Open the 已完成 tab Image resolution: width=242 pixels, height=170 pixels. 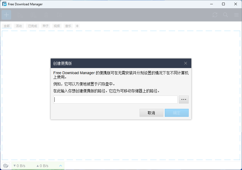coord(32,26)
